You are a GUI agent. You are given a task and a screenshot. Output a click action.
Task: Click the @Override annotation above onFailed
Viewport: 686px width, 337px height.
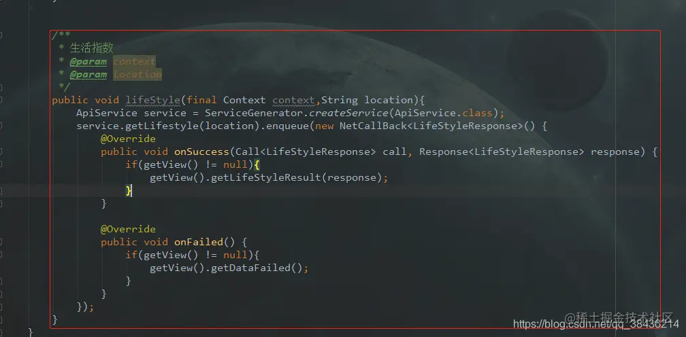tap(128, 229)
